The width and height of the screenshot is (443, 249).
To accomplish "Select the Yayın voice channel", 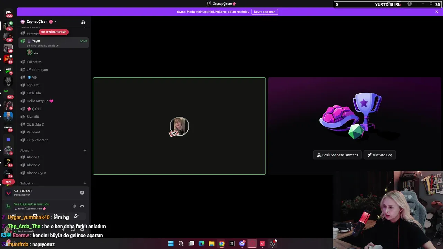I will pyautogui.click(x=53, y=43).
